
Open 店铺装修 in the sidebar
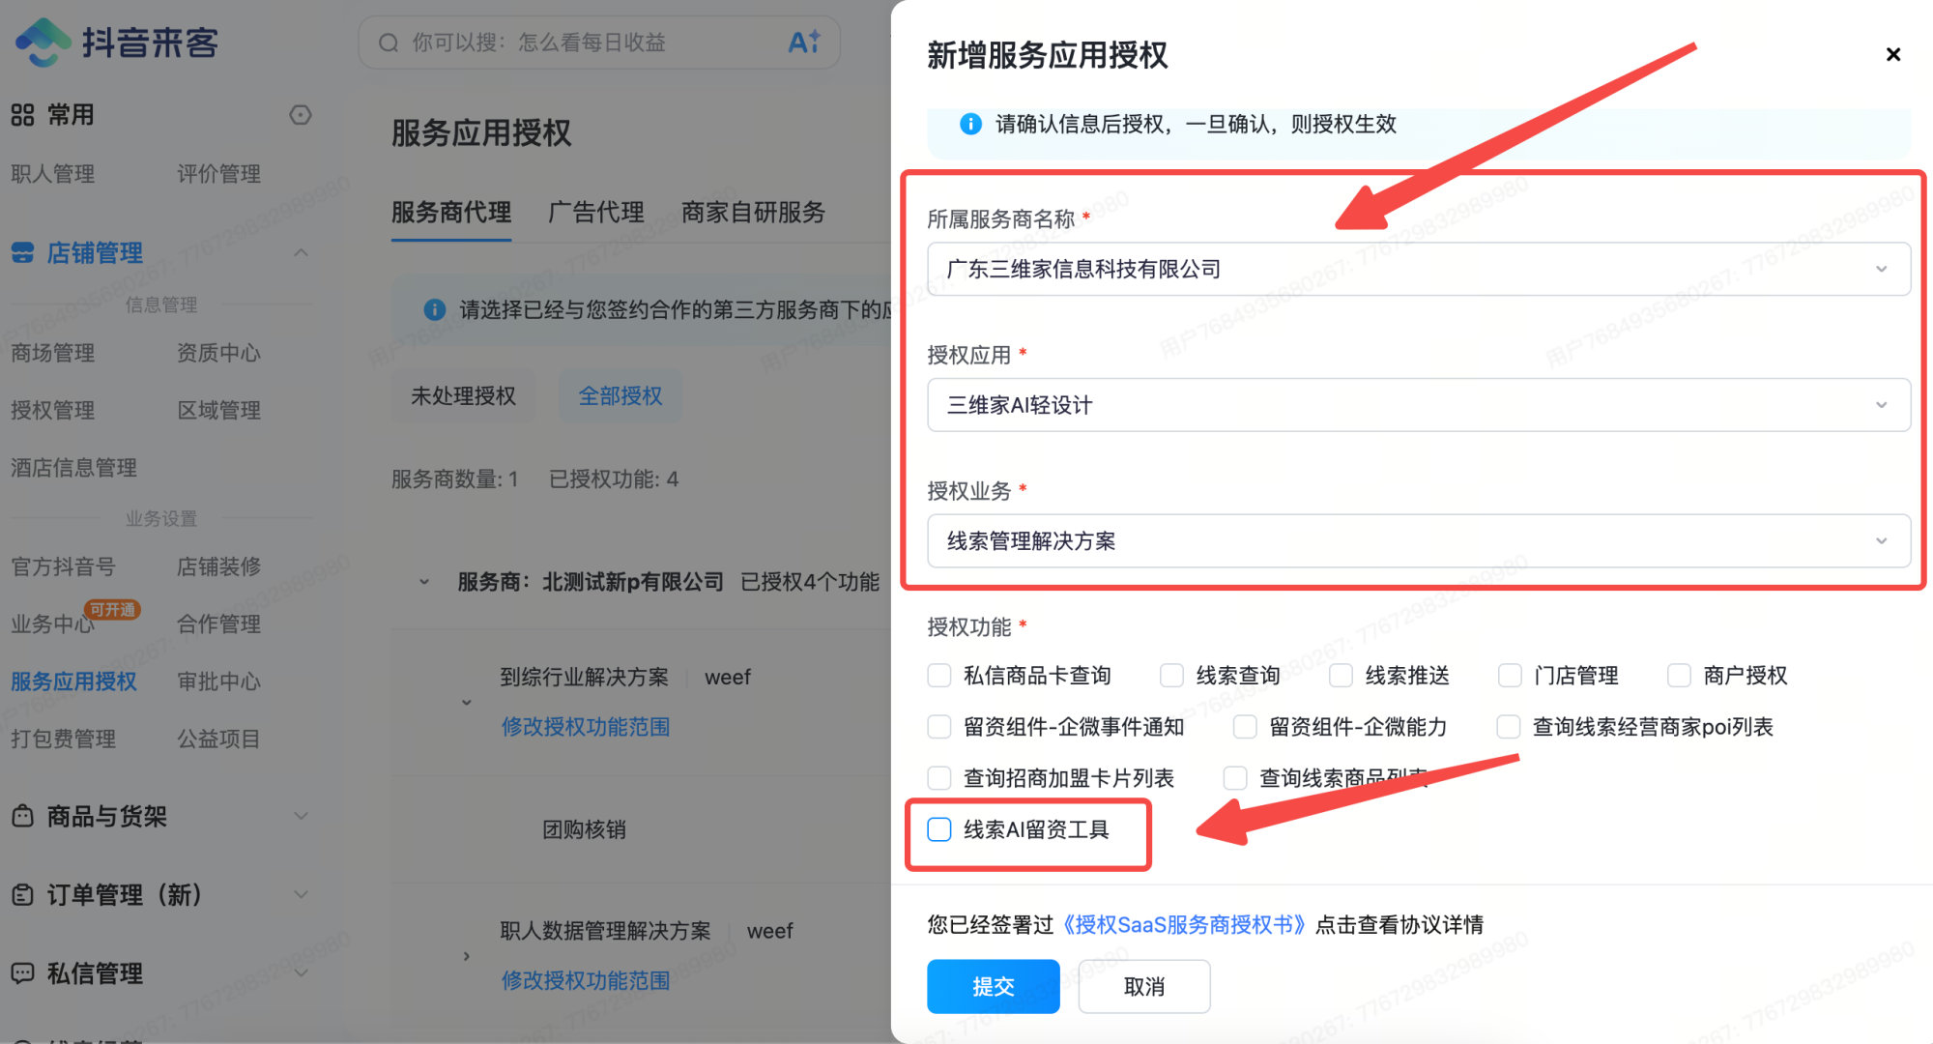pyautogui.click(x=218, y=566)
